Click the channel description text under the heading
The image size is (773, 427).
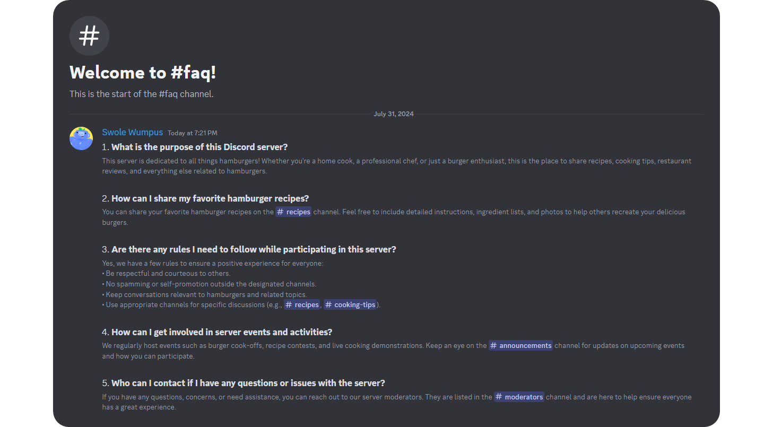[x=141, y=93]
